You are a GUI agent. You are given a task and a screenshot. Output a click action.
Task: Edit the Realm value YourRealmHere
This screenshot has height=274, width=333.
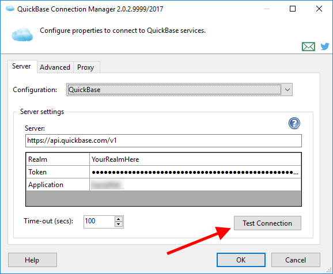[195, 159]
